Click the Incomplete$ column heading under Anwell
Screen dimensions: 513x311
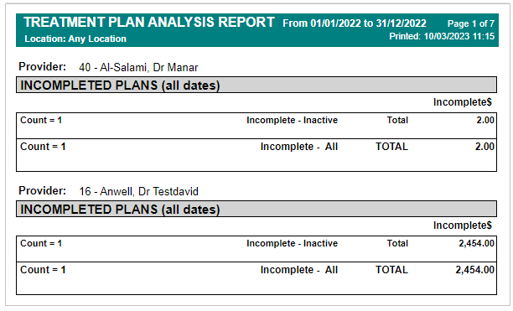click(463, 225)
